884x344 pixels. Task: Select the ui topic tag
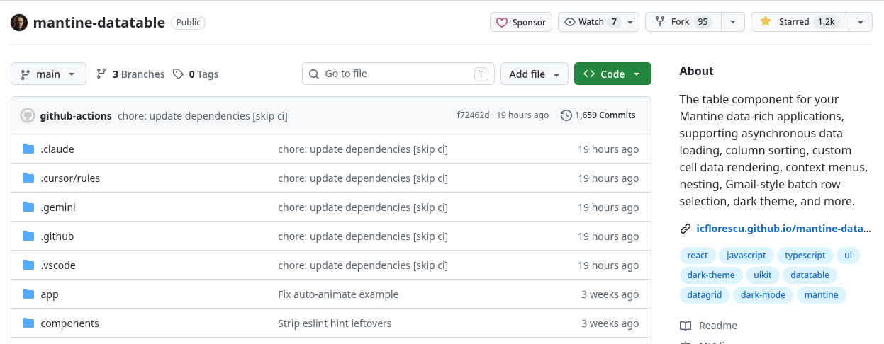click(848, 256)
